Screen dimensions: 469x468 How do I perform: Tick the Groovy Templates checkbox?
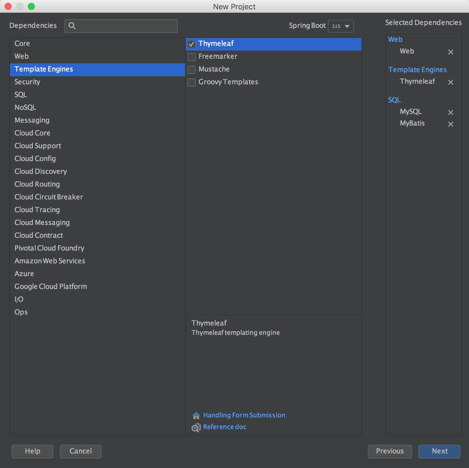click(192, 83)
